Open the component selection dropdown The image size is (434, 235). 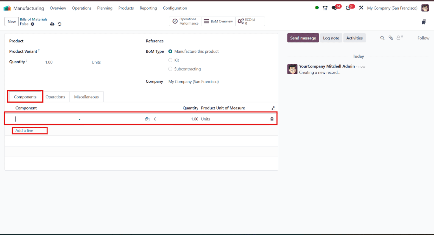pyautogui.click(x=79, y=119)
